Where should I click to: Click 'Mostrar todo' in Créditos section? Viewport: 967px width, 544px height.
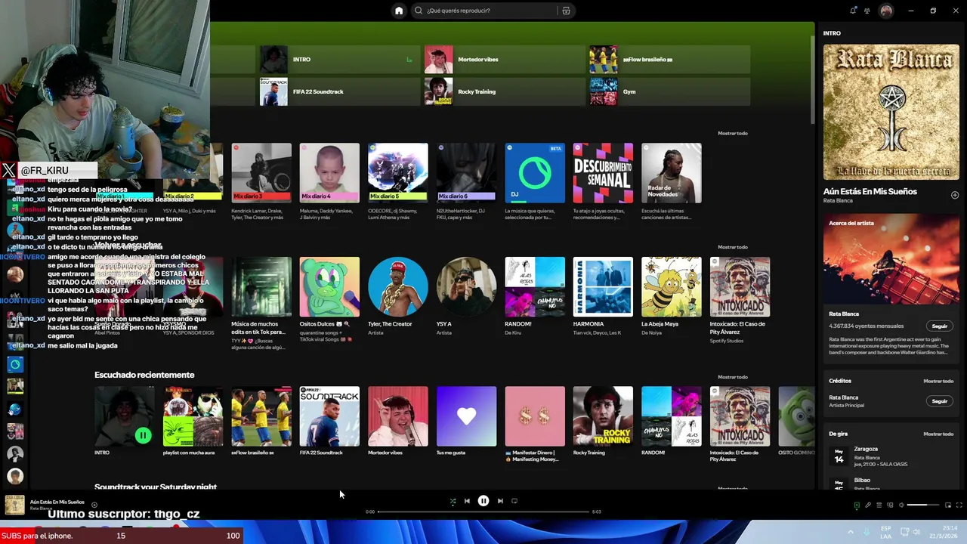pyautogui.click(x=938, y=381)
